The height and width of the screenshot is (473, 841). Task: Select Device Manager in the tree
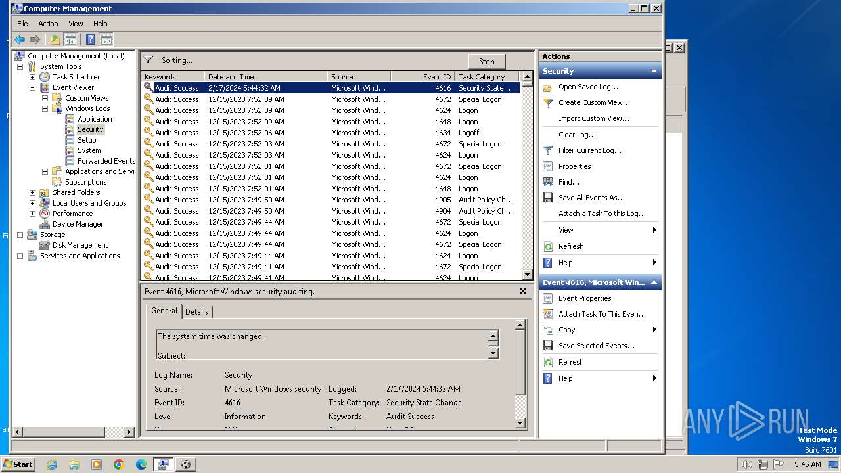click(x=78, y=224)
